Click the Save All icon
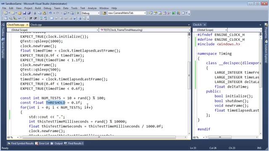The height and width of the screenshot is (151, 269). tap(29, 13)
